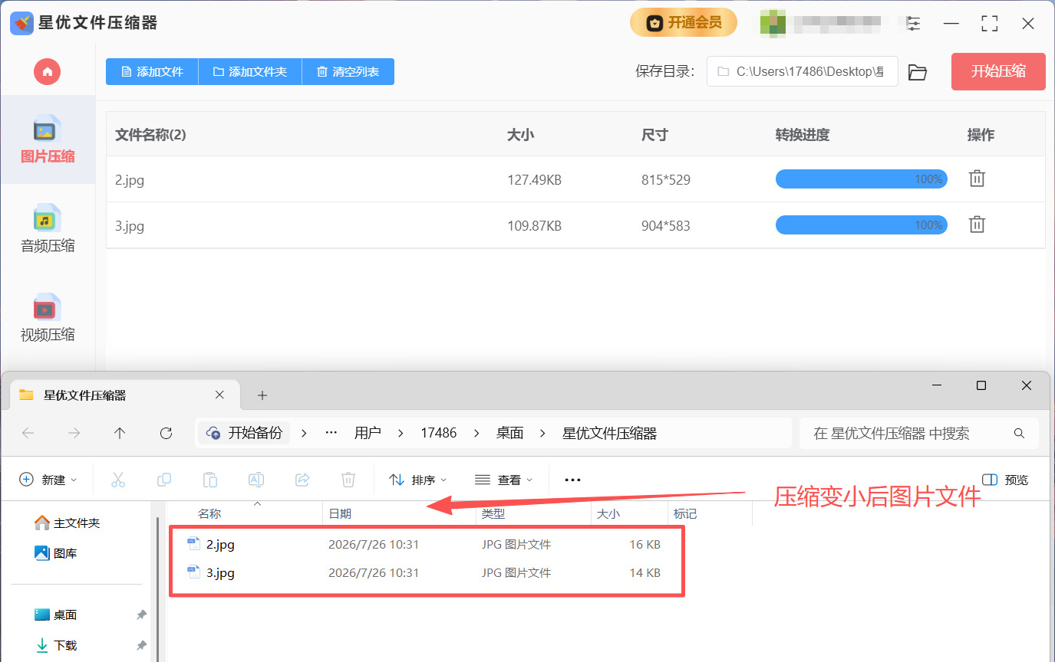
Task: Start compression with 开始压缩
Action: (x=998, y=71)
